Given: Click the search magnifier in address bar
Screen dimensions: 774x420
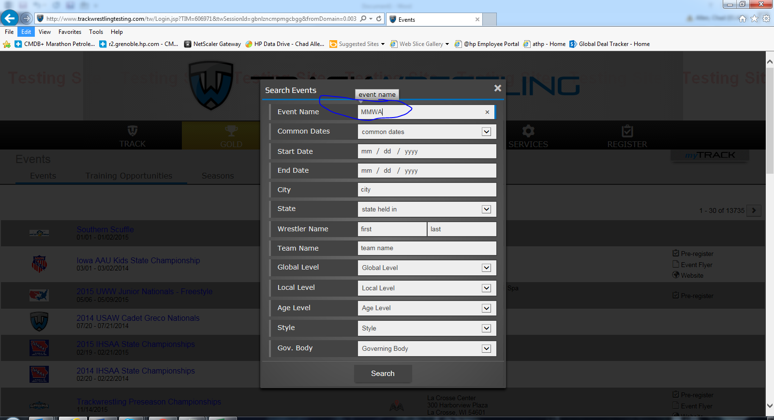Looking at the screenshot, I should 363,18.
